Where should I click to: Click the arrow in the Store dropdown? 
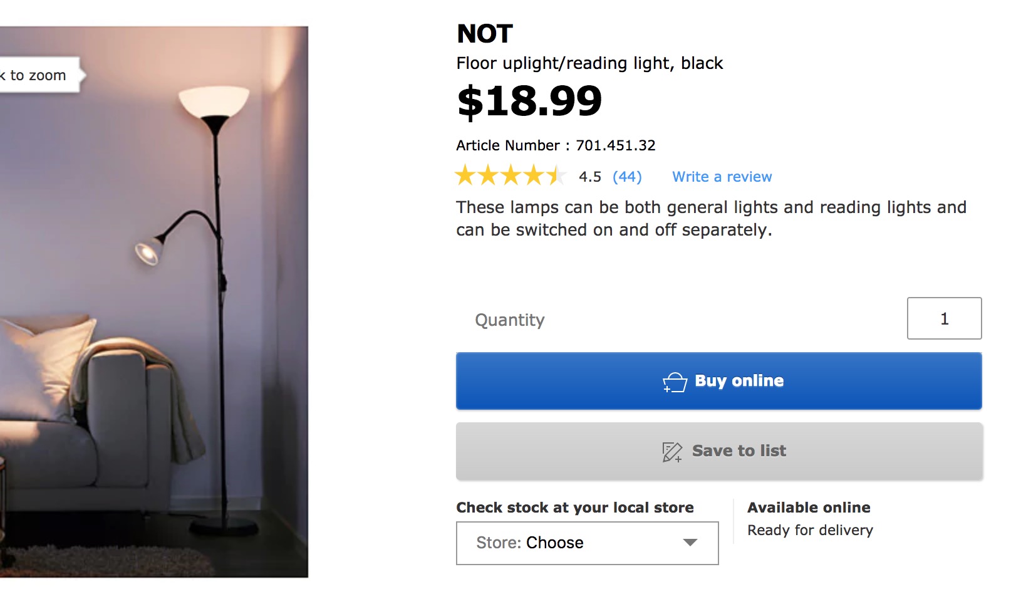[690, 543]
